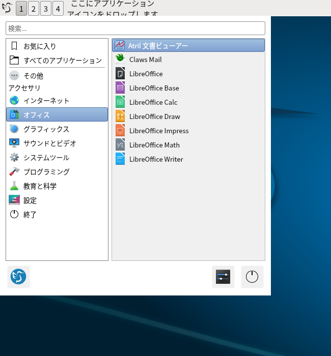Click the blue LibreOffice Writer icon
Screen dimensions: 331x356
click(x=120, y=159)
